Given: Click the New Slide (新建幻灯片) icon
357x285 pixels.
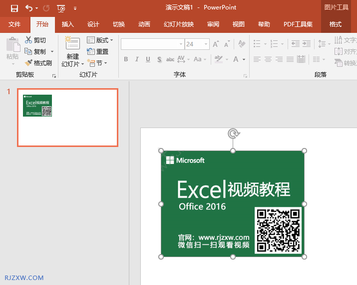Looking at the screenshot, I should point(72,44).
